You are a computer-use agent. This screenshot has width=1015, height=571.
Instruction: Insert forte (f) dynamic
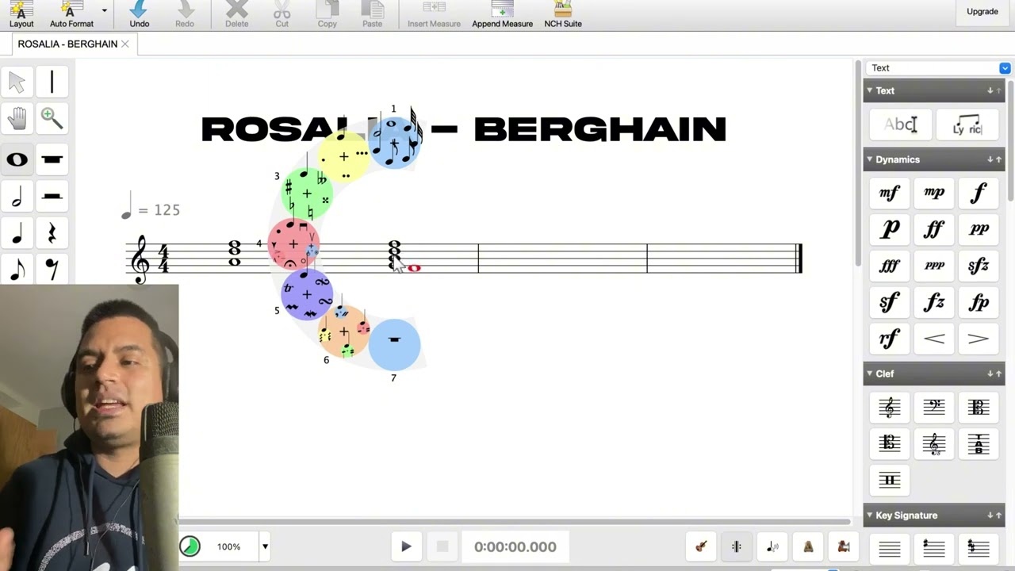979,192
